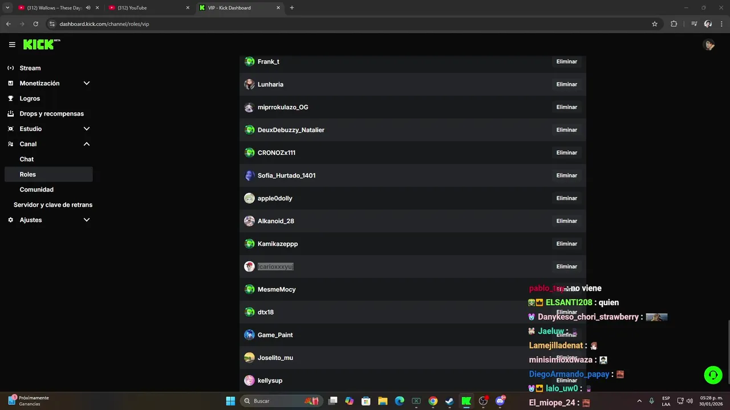Click the Canal camera icon
The width and height of the screenshot is (730, 410).
10,144
